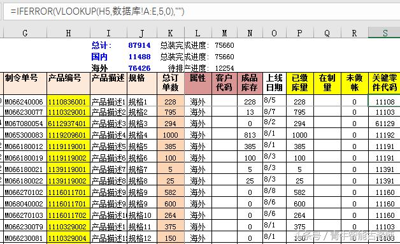Select stock value 13 in 成品库存
Screen dimensions: 400x244
click(250, 111)
